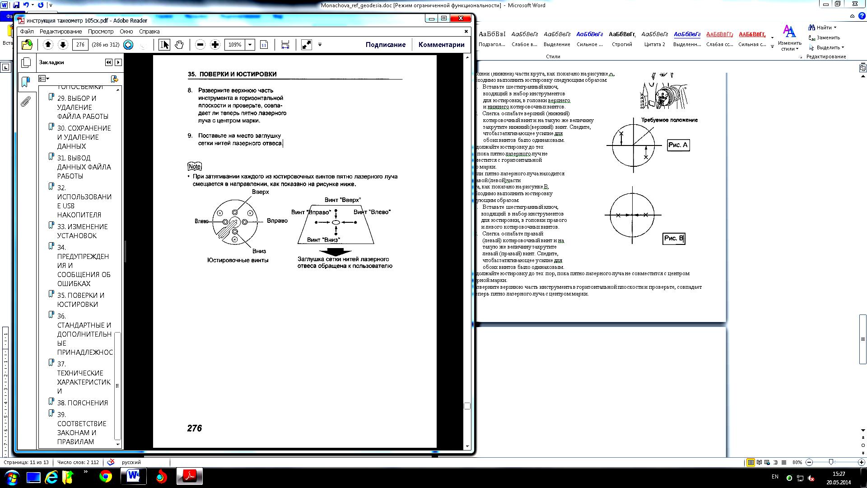Viewport: 867px width, 488px height.
Task: Click the spelling check icon in Word status bar
Action: click(x=110, y=462)
